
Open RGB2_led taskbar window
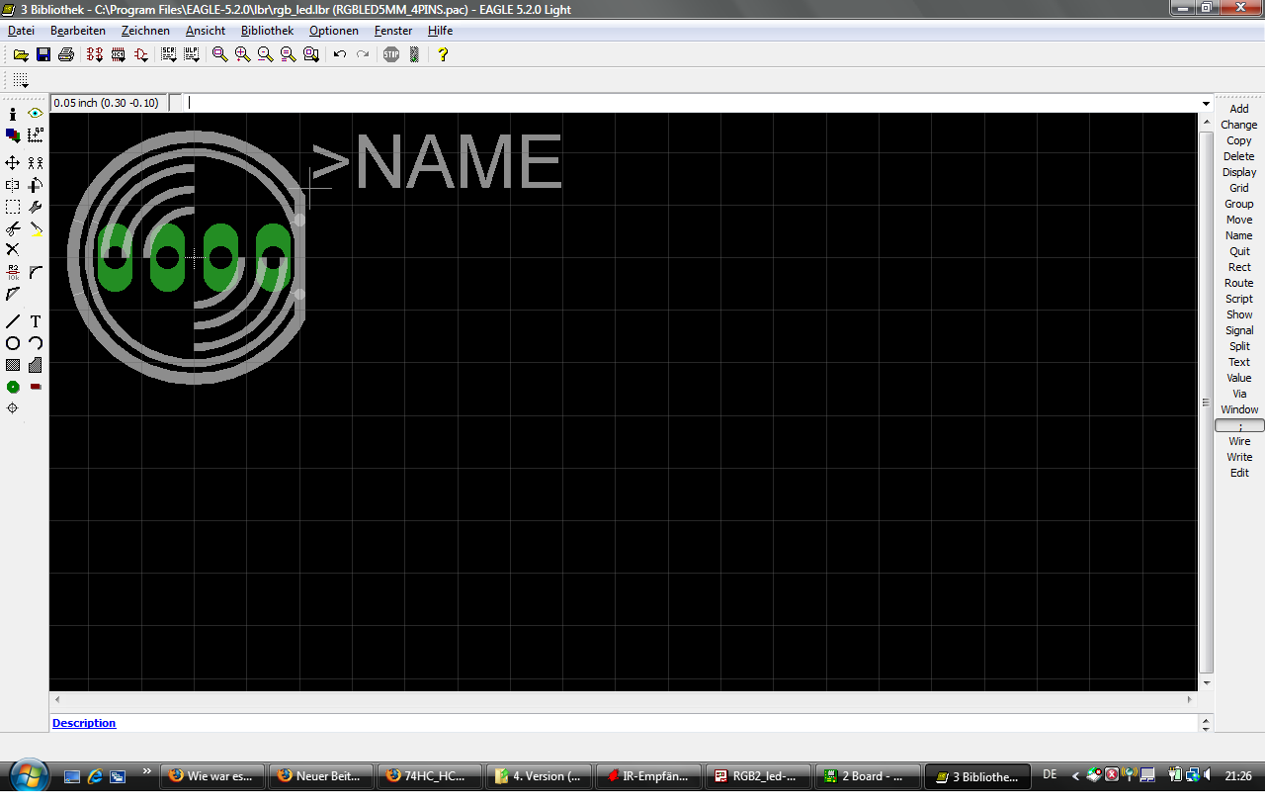(757, 776)
